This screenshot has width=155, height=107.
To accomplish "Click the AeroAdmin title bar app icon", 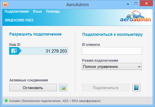I will coord(5,4).
